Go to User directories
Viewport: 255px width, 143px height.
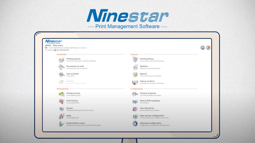coord(147,108)
